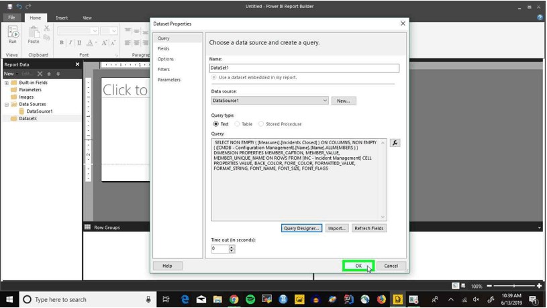Delete item using Report Data X icon
Screen dimensions: 547x308
40,74
